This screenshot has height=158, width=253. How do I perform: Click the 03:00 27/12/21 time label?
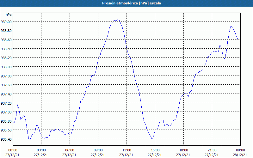point(41,152)
